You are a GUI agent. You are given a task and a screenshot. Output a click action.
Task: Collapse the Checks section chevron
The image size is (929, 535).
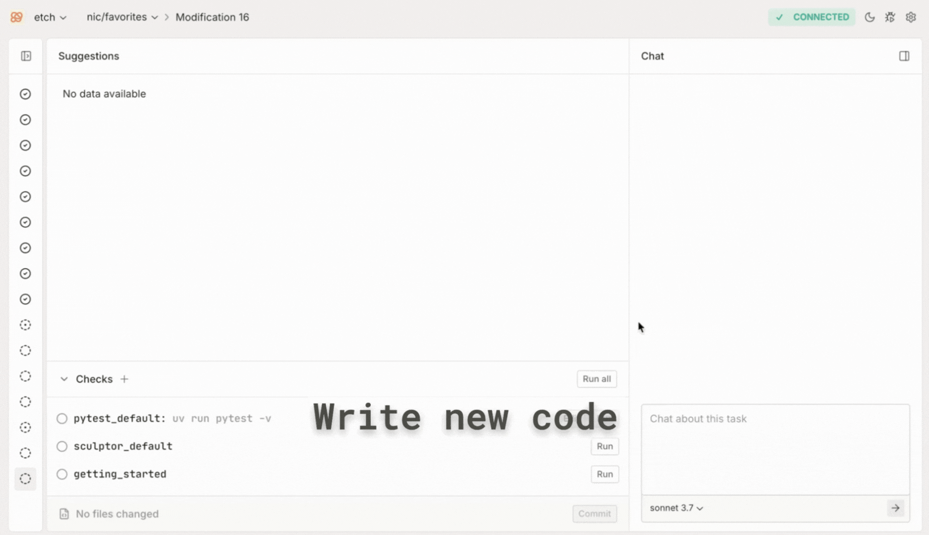[x=64, y=379]
